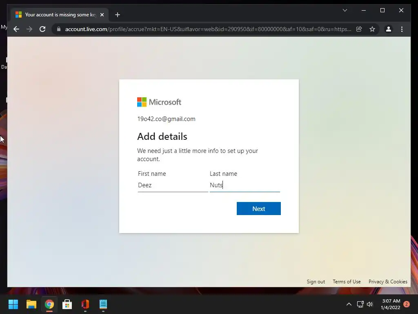
Task: Open Office app from taskbar
Action: [x=85, y=304]
